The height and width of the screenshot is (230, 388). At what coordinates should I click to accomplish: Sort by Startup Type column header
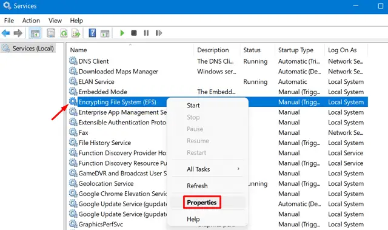pyautogui.click(x=296, y=50)
